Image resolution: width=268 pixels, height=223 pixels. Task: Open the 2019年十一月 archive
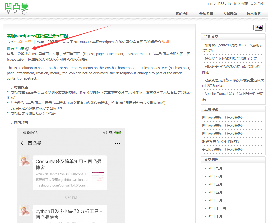tap(215, 208)
